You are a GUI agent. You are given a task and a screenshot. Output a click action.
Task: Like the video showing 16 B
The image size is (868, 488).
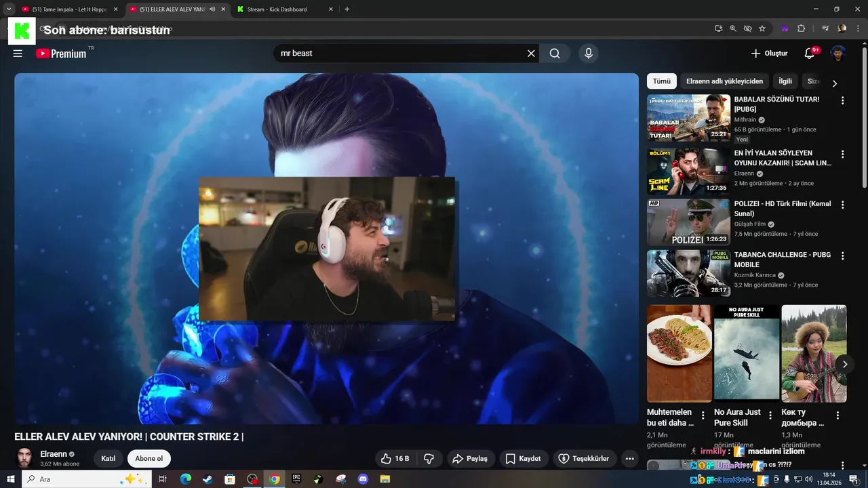(395, 459)
